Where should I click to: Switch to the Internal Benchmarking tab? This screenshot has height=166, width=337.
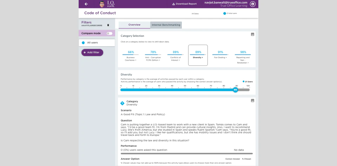coord(166,25)
